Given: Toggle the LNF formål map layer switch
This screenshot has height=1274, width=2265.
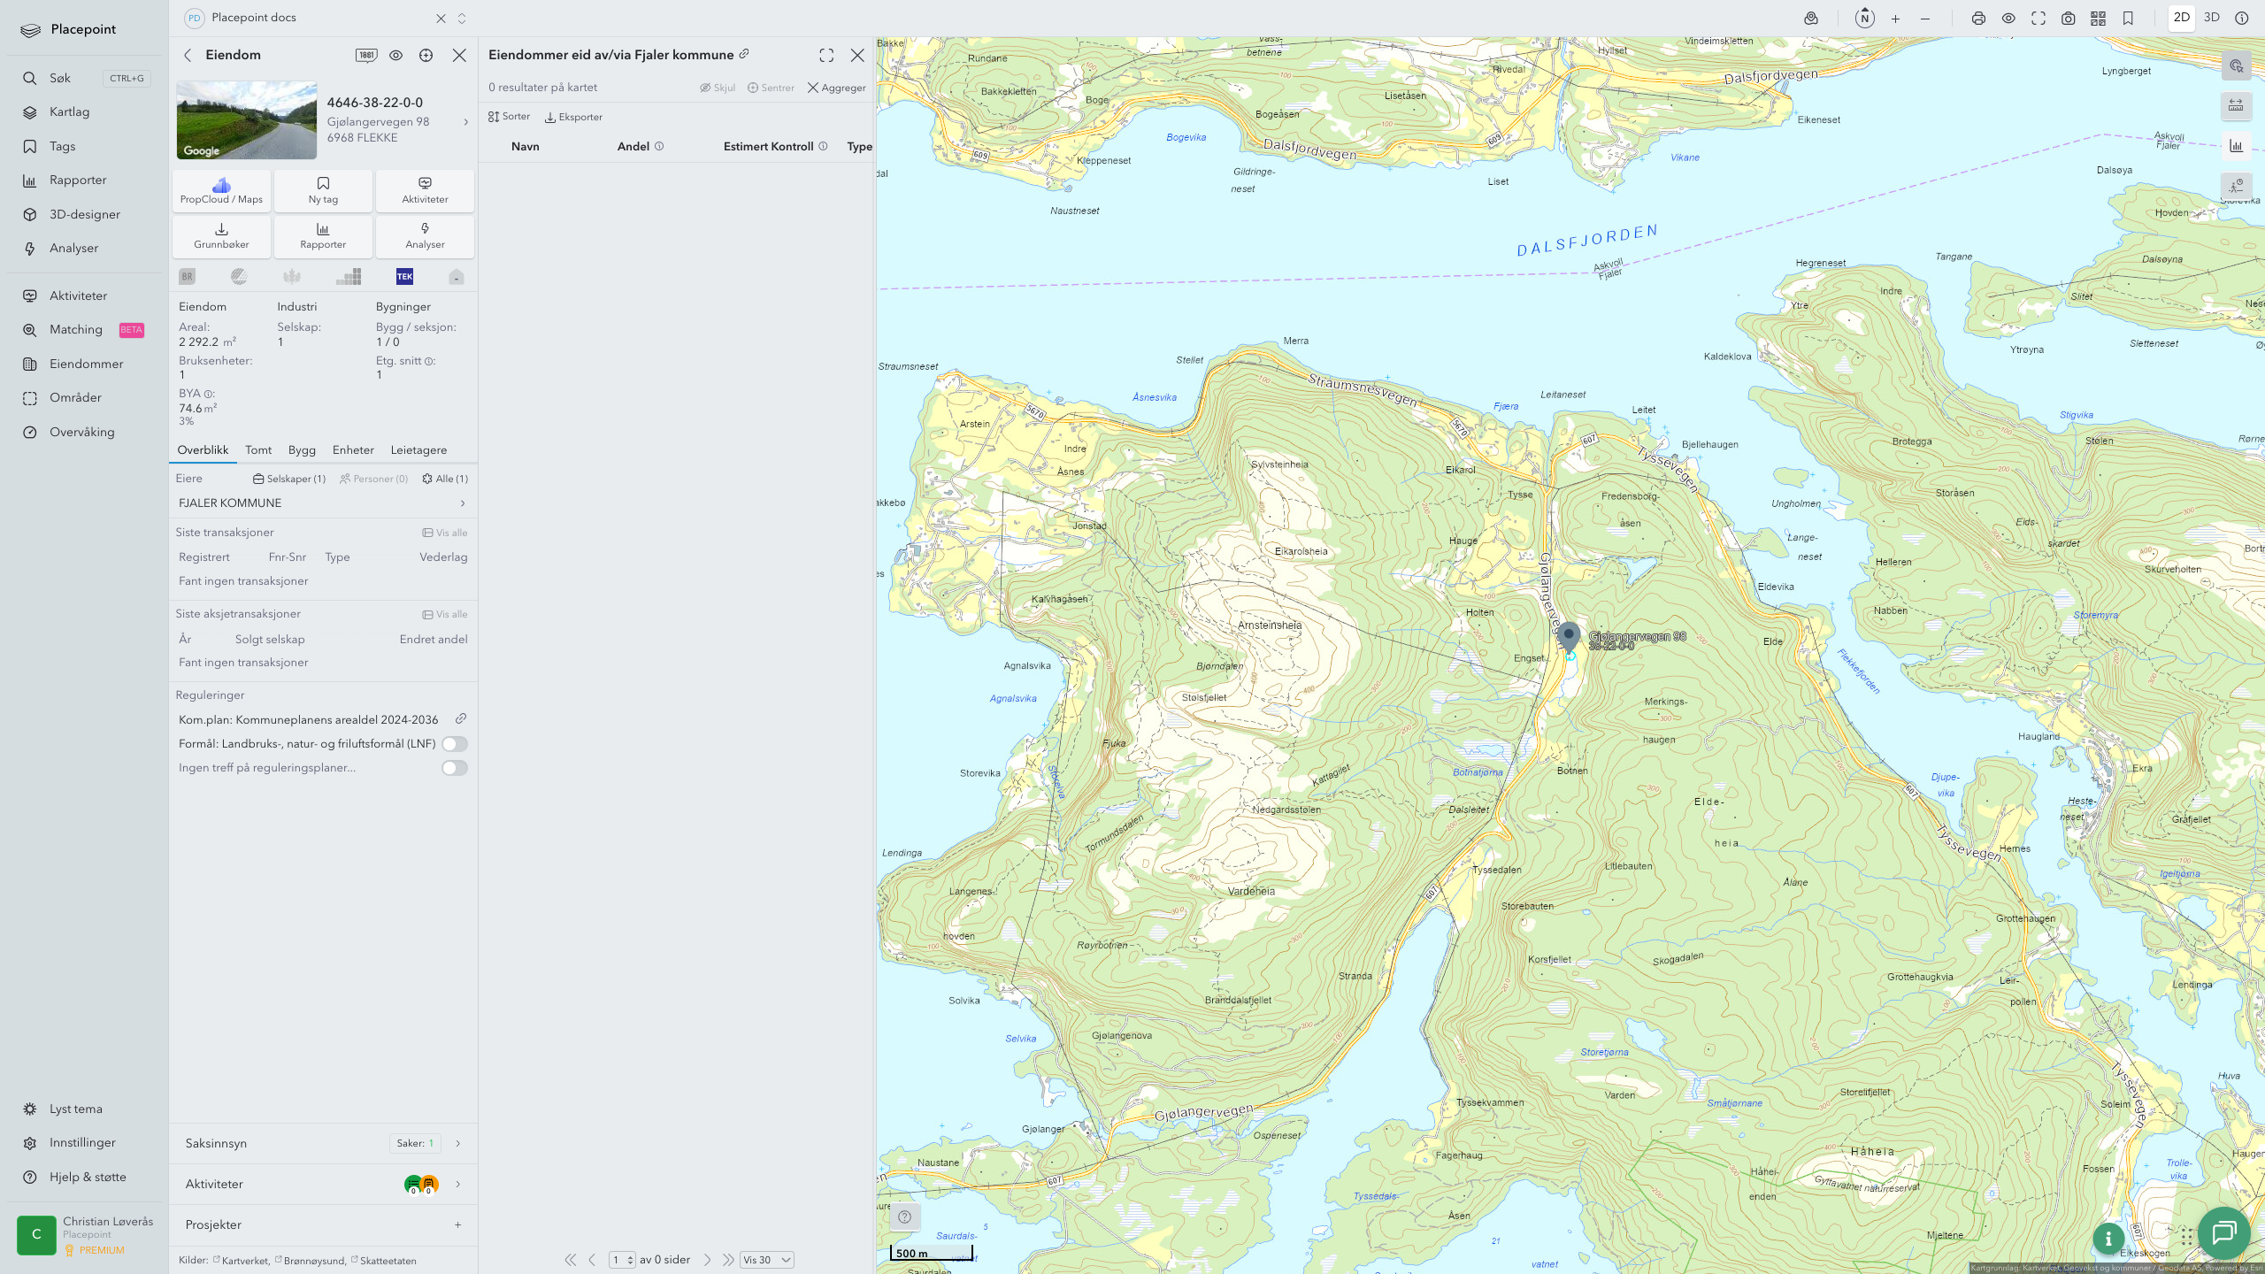Looking at the screenshot, I should pyautogui.click(x=455, y=744).
